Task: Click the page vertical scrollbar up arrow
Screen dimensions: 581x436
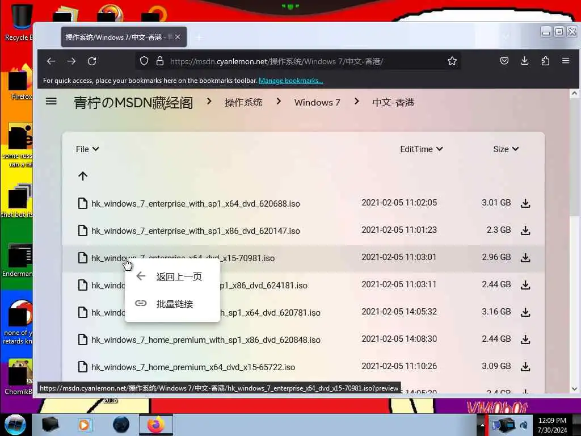Action: [x=574, y=93]
